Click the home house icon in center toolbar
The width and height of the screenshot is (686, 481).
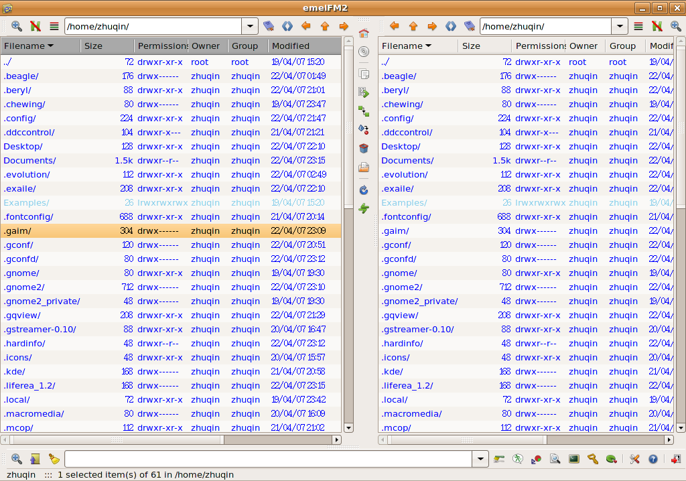point(364,33)
